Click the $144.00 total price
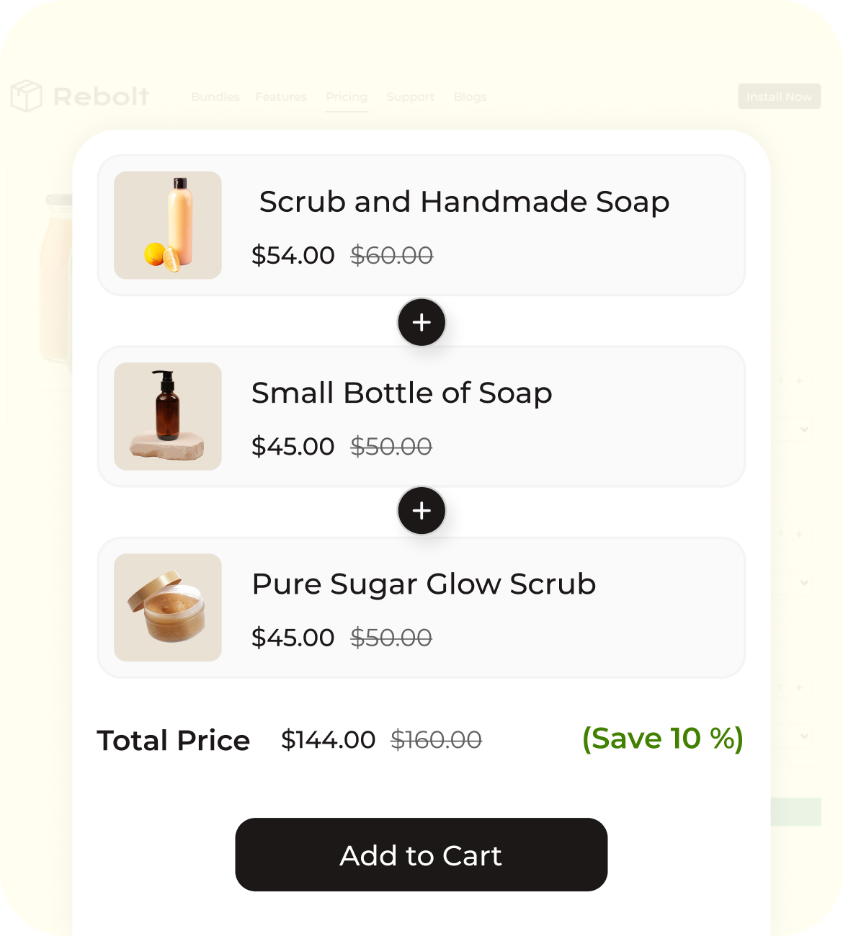Image resolution: width=843 pixels, height=936 pixels. click(x=328, y=740)
